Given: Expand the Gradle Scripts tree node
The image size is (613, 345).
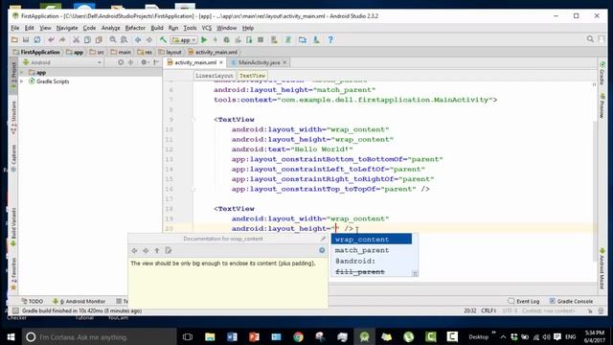Looking at the screenshot, I should pyautogui.click(x=22, y=81).
